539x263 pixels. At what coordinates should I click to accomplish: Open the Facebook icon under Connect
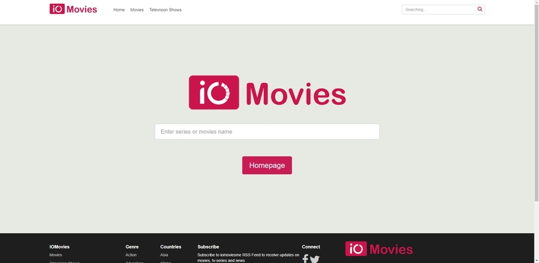[305, 259]
